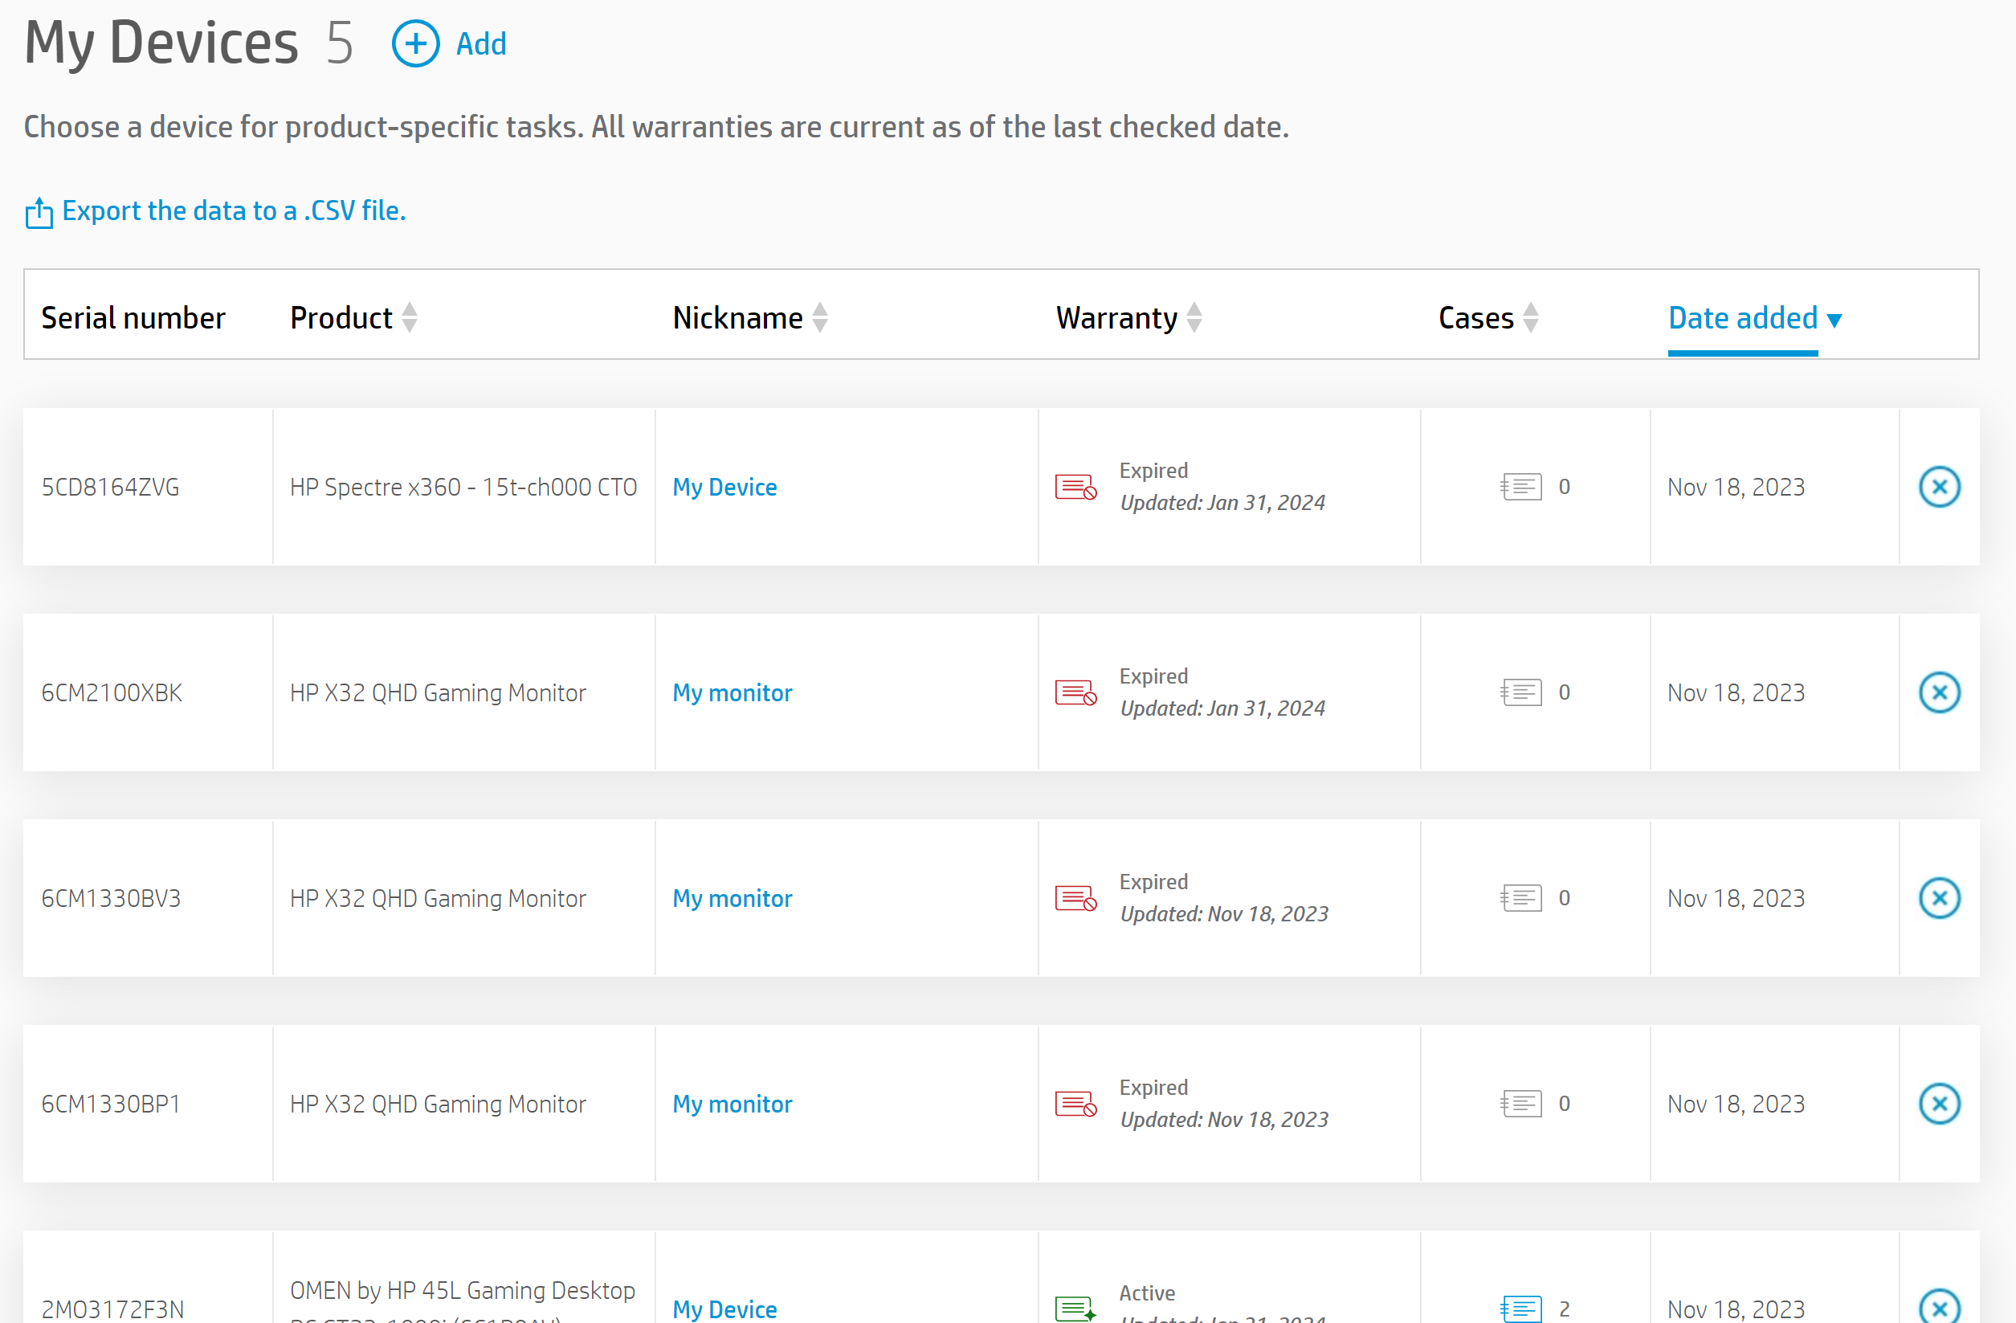Open My monitor link for 6CM2100XBK
Screen dimensions: 2016x1323
point(733,693)
